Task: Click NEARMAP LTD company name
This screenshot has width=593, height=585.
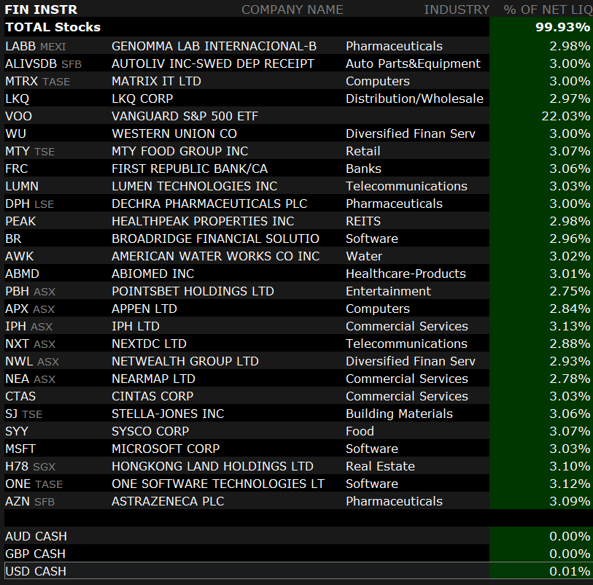Action: [x=154, y=379]
